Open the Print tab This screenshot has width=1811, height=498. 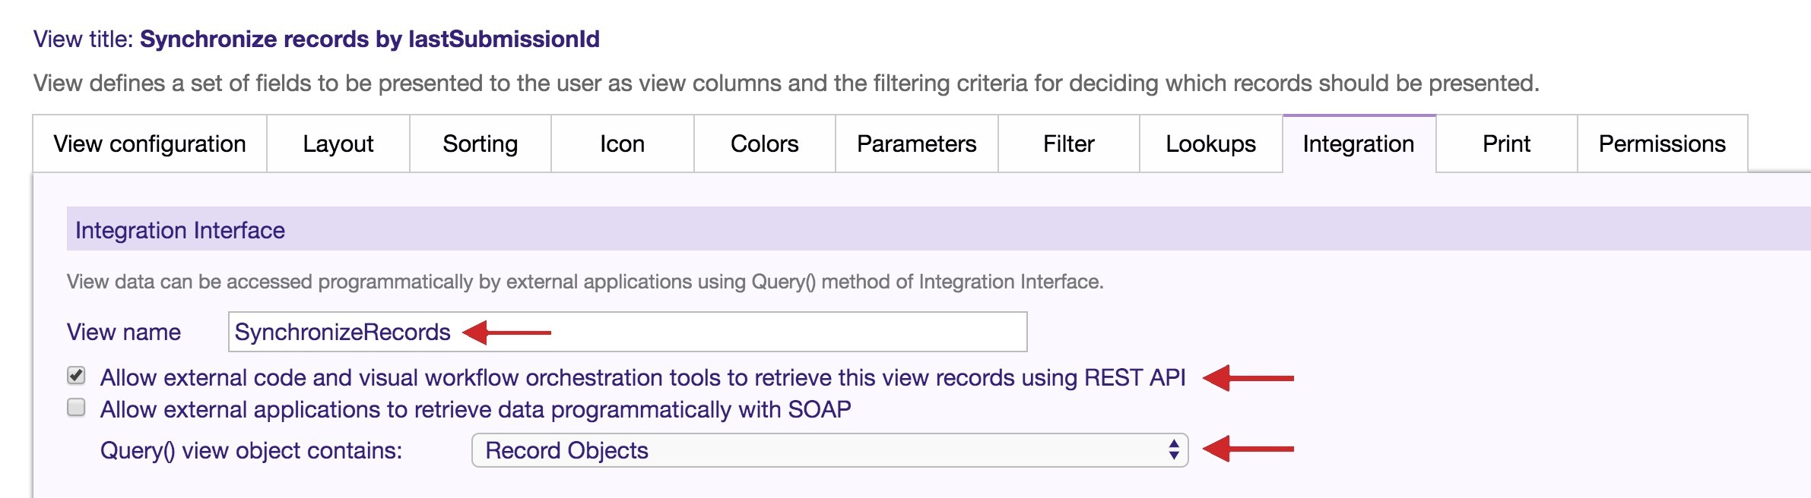point(1505,143)
